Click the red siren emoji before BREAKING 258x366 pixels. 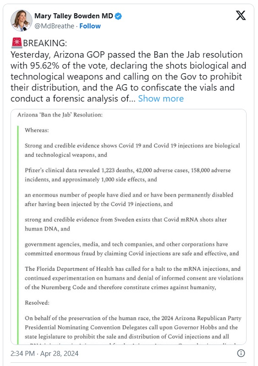click(16, 43)
